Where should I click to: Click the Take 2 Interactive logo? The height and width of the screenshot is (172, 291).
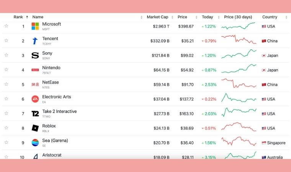(x=35, y=114)
